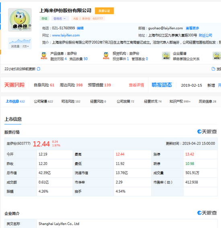Image resolution: width=221 pixels, height=228 pixels.
Task: Open the 经营风险 0 tab
Action: tap(98, 101)
